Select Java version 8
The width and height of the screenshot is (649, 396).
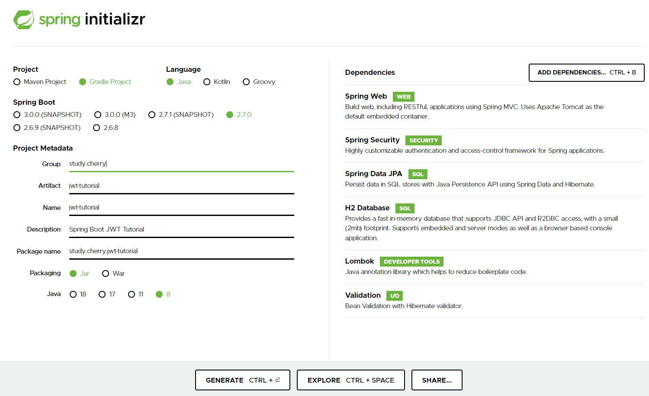[x=163, y=294]
